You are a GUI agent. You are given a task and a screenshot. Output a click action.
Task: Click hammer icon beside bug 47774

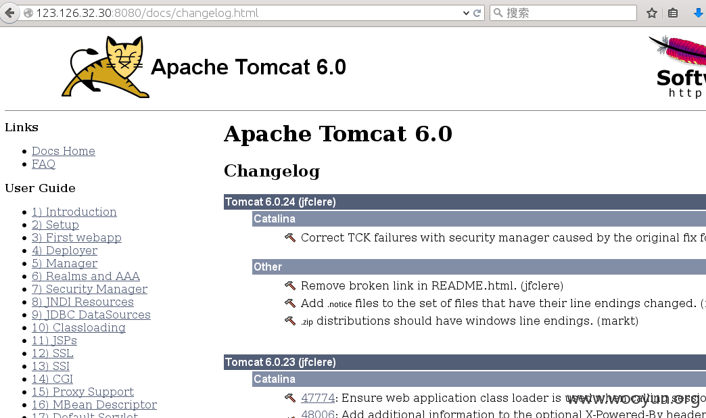pyautogui.click(x=290, y=398)
